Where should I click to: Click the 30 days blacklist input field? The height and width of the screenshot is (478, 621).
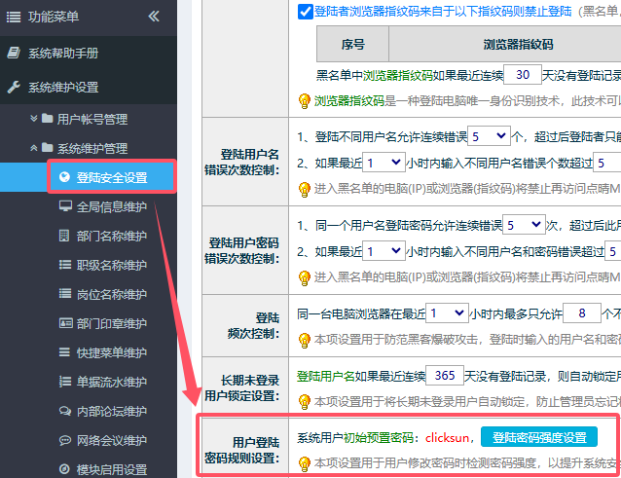pos(523,74)
